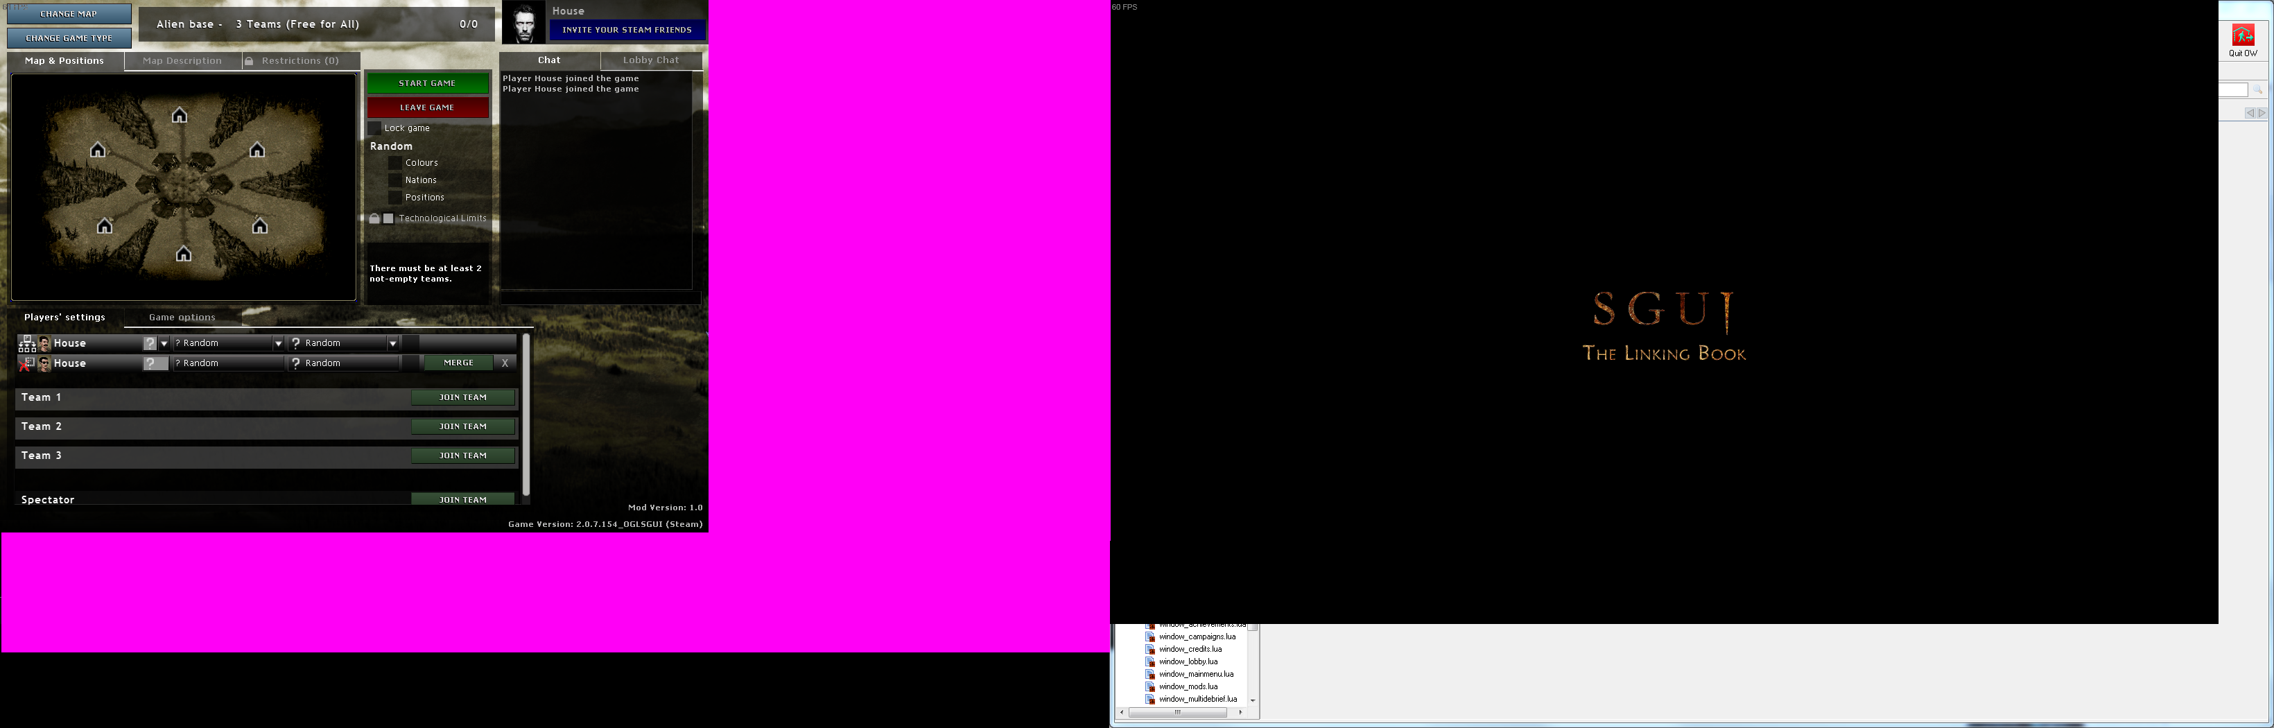This screenshot has width=2274, height=728.
Task: Select the upper-left start position house
Action: [x=98, y=150]
